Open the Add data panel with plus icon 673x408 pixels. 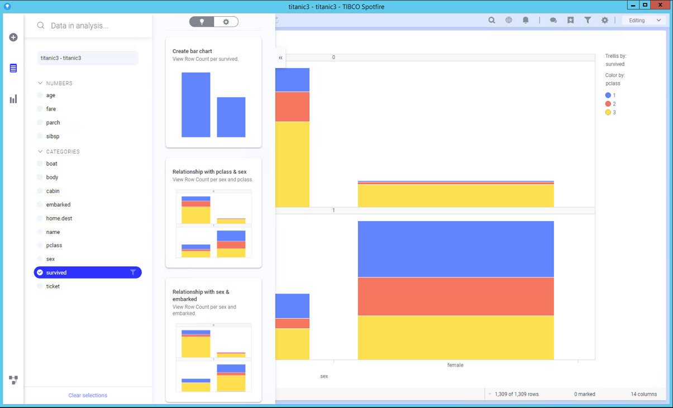[13, 37]
